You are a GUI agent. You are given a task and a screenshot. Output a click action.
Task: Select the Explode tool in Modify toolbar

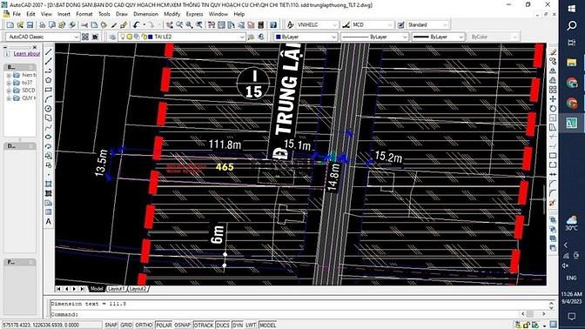tap(553, 203)
